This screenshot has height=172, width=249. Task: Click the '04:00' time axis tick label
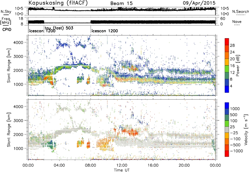click(x=59, y=165)
